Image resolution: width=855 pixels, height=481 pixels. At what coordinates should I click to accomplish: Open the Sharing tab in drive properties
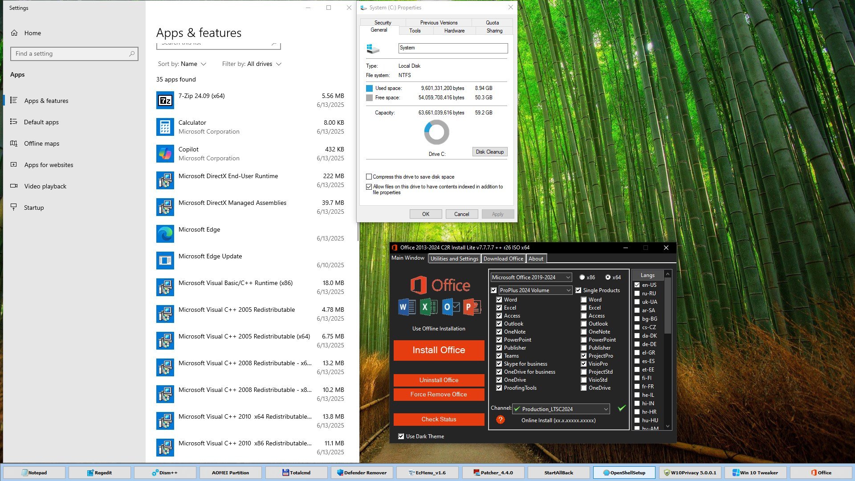tap(494, 31)
